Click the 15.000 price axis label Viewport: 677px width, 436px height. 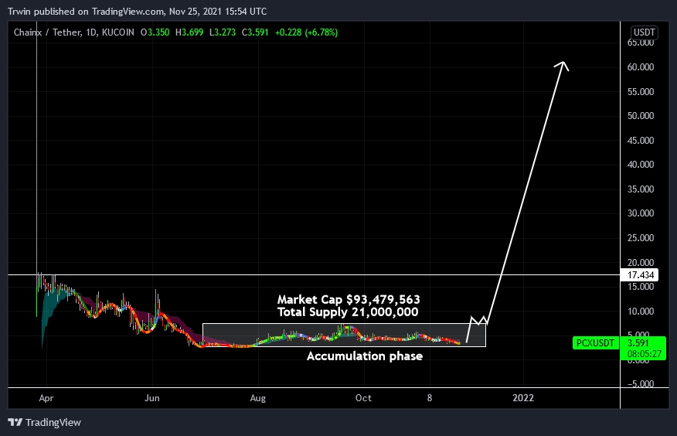point(641,287)
